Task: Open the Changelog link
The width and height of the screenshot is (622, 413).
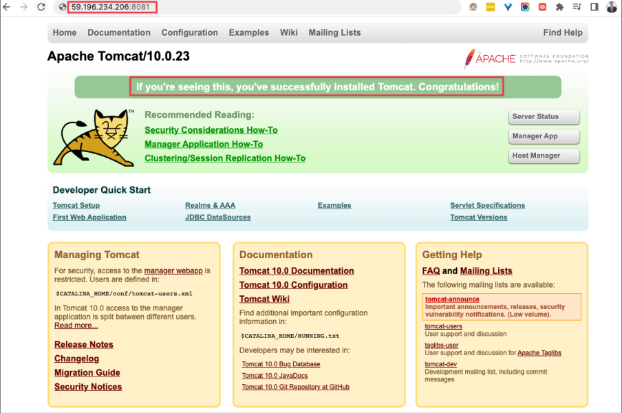Action: 76,359
